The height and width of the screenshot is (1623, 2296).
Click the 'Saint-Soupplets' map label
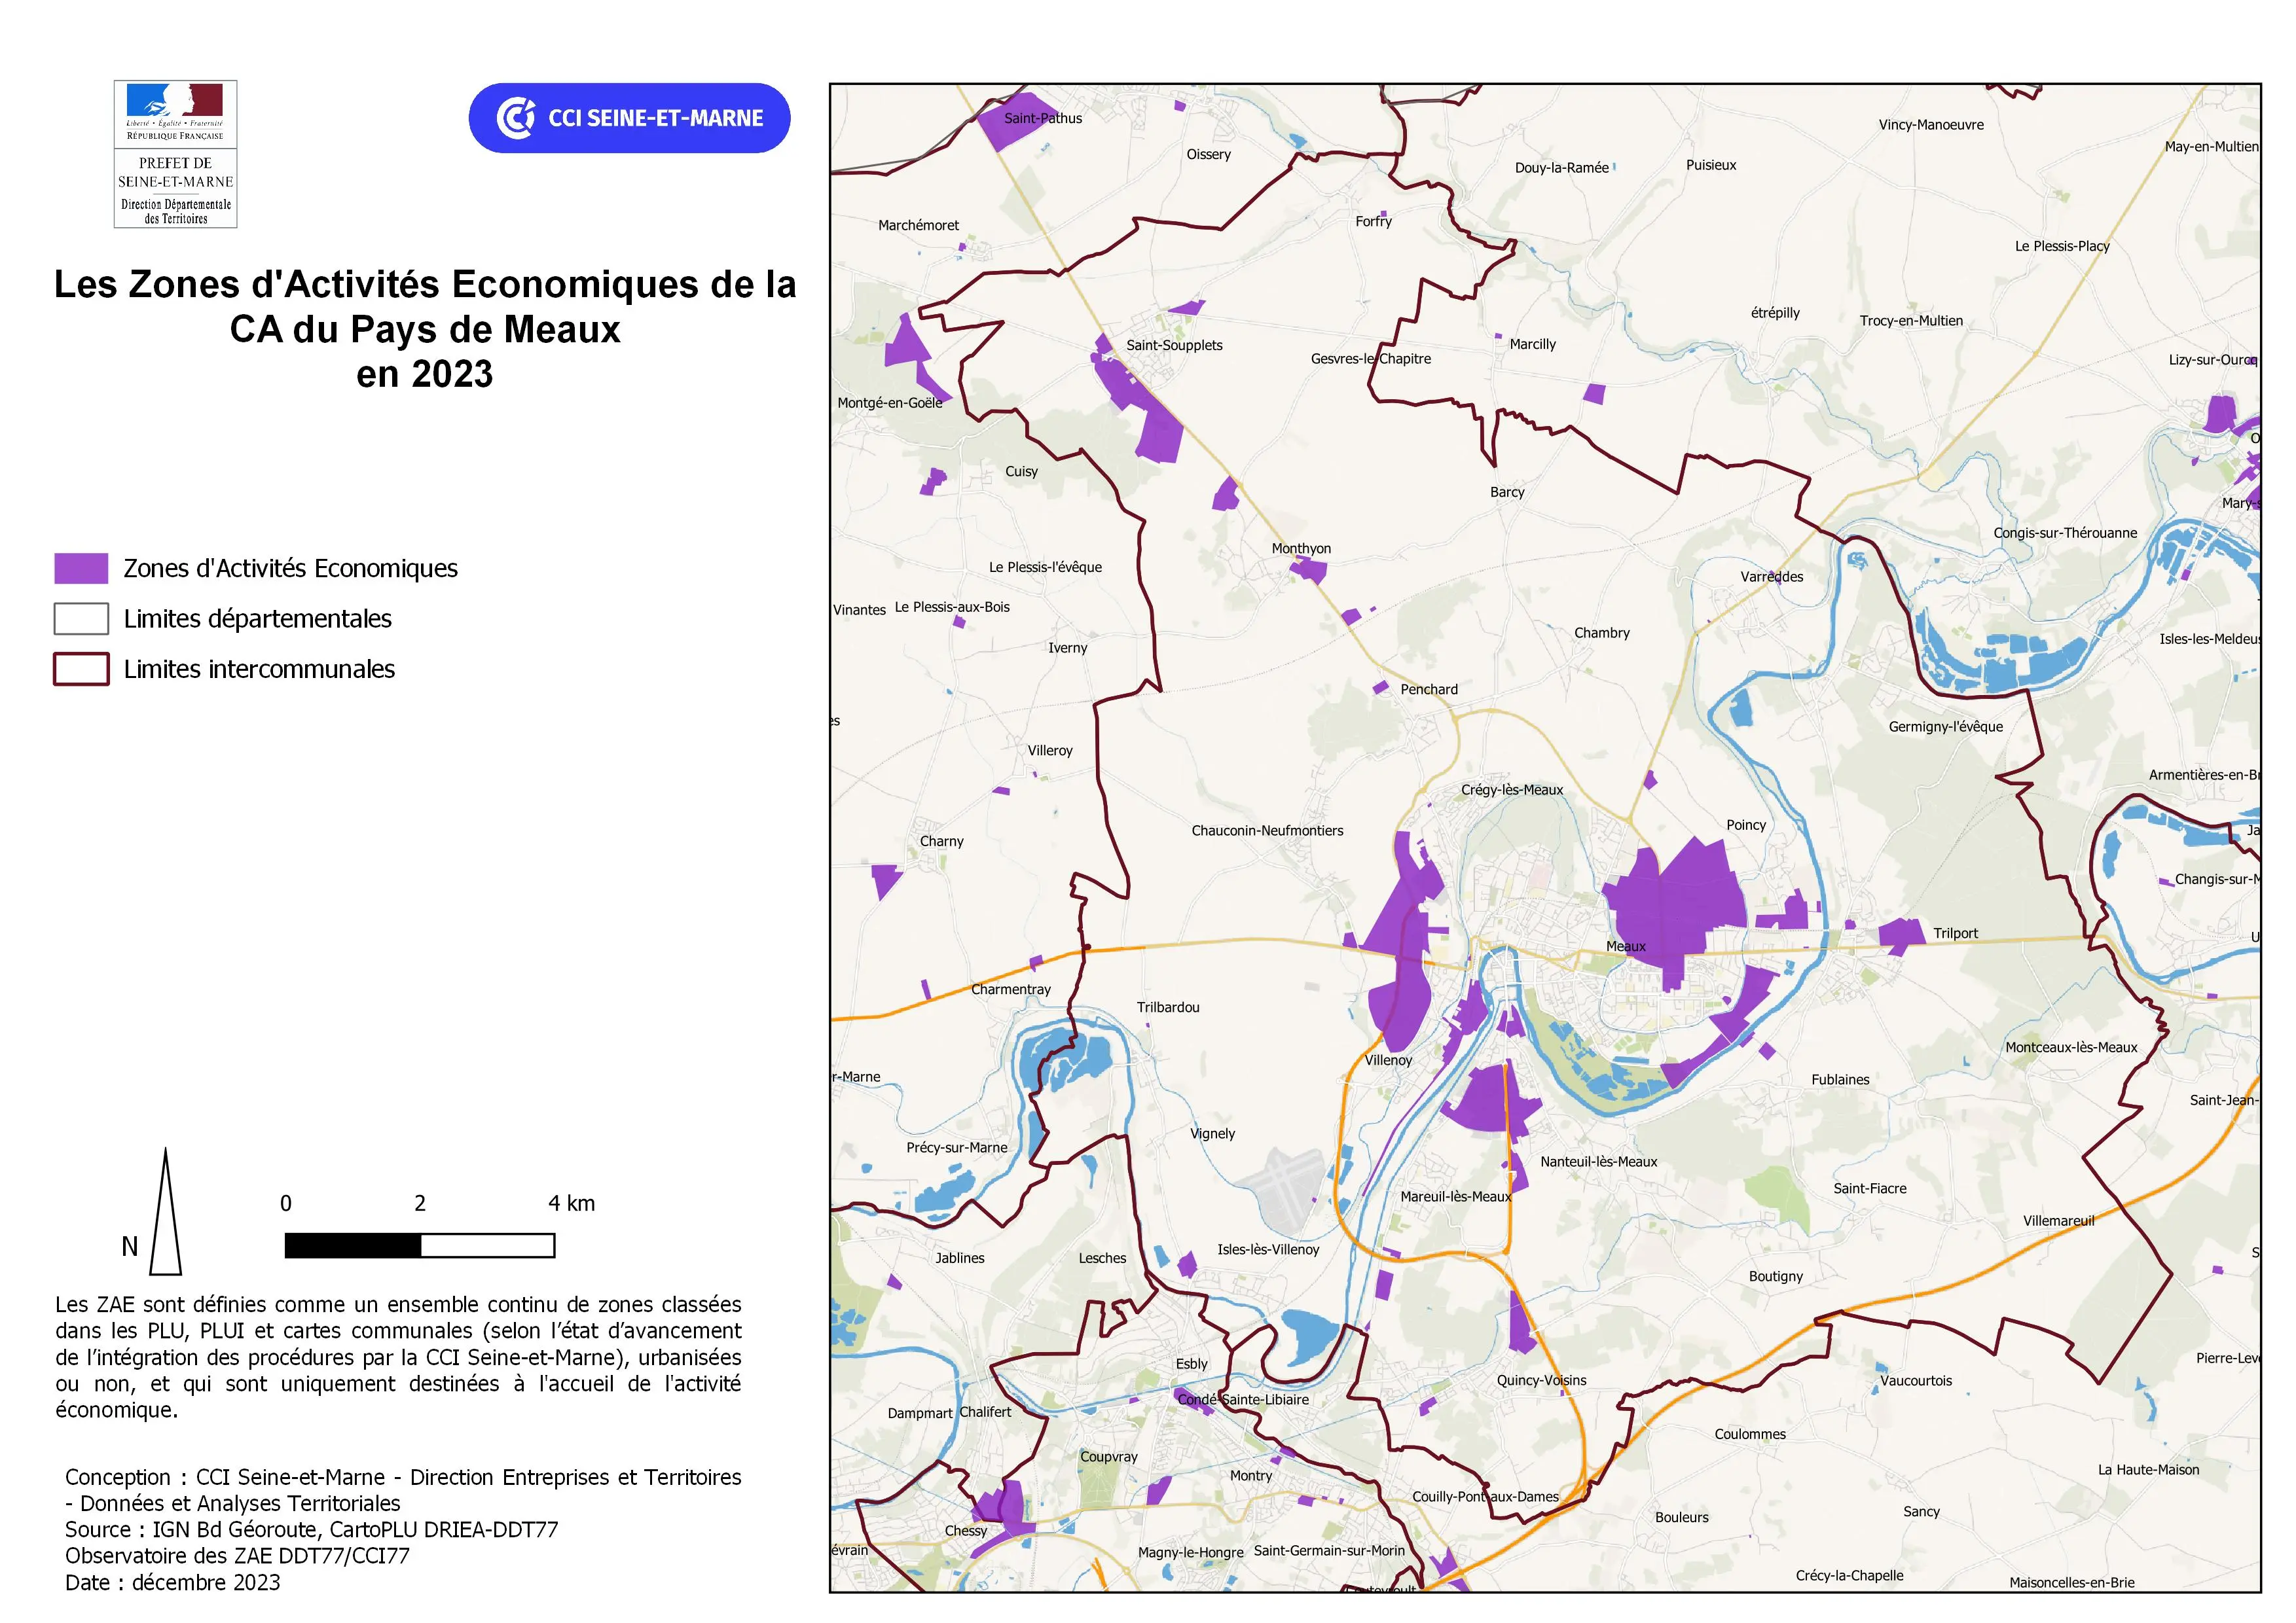coord(1174,345)
